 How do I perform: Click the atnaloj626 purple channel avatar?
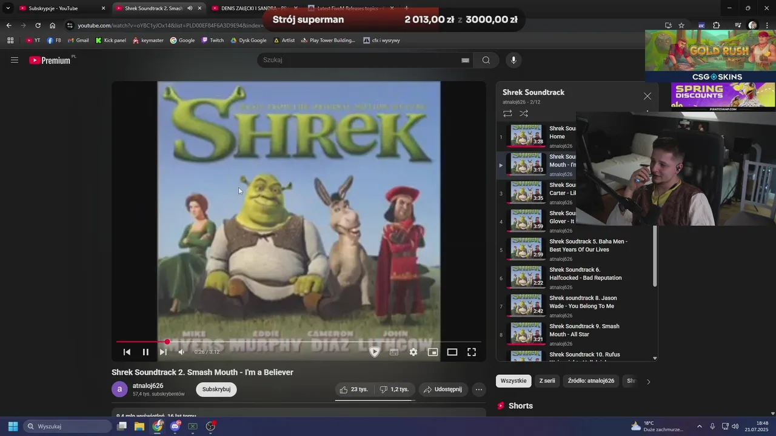point(119,389)
